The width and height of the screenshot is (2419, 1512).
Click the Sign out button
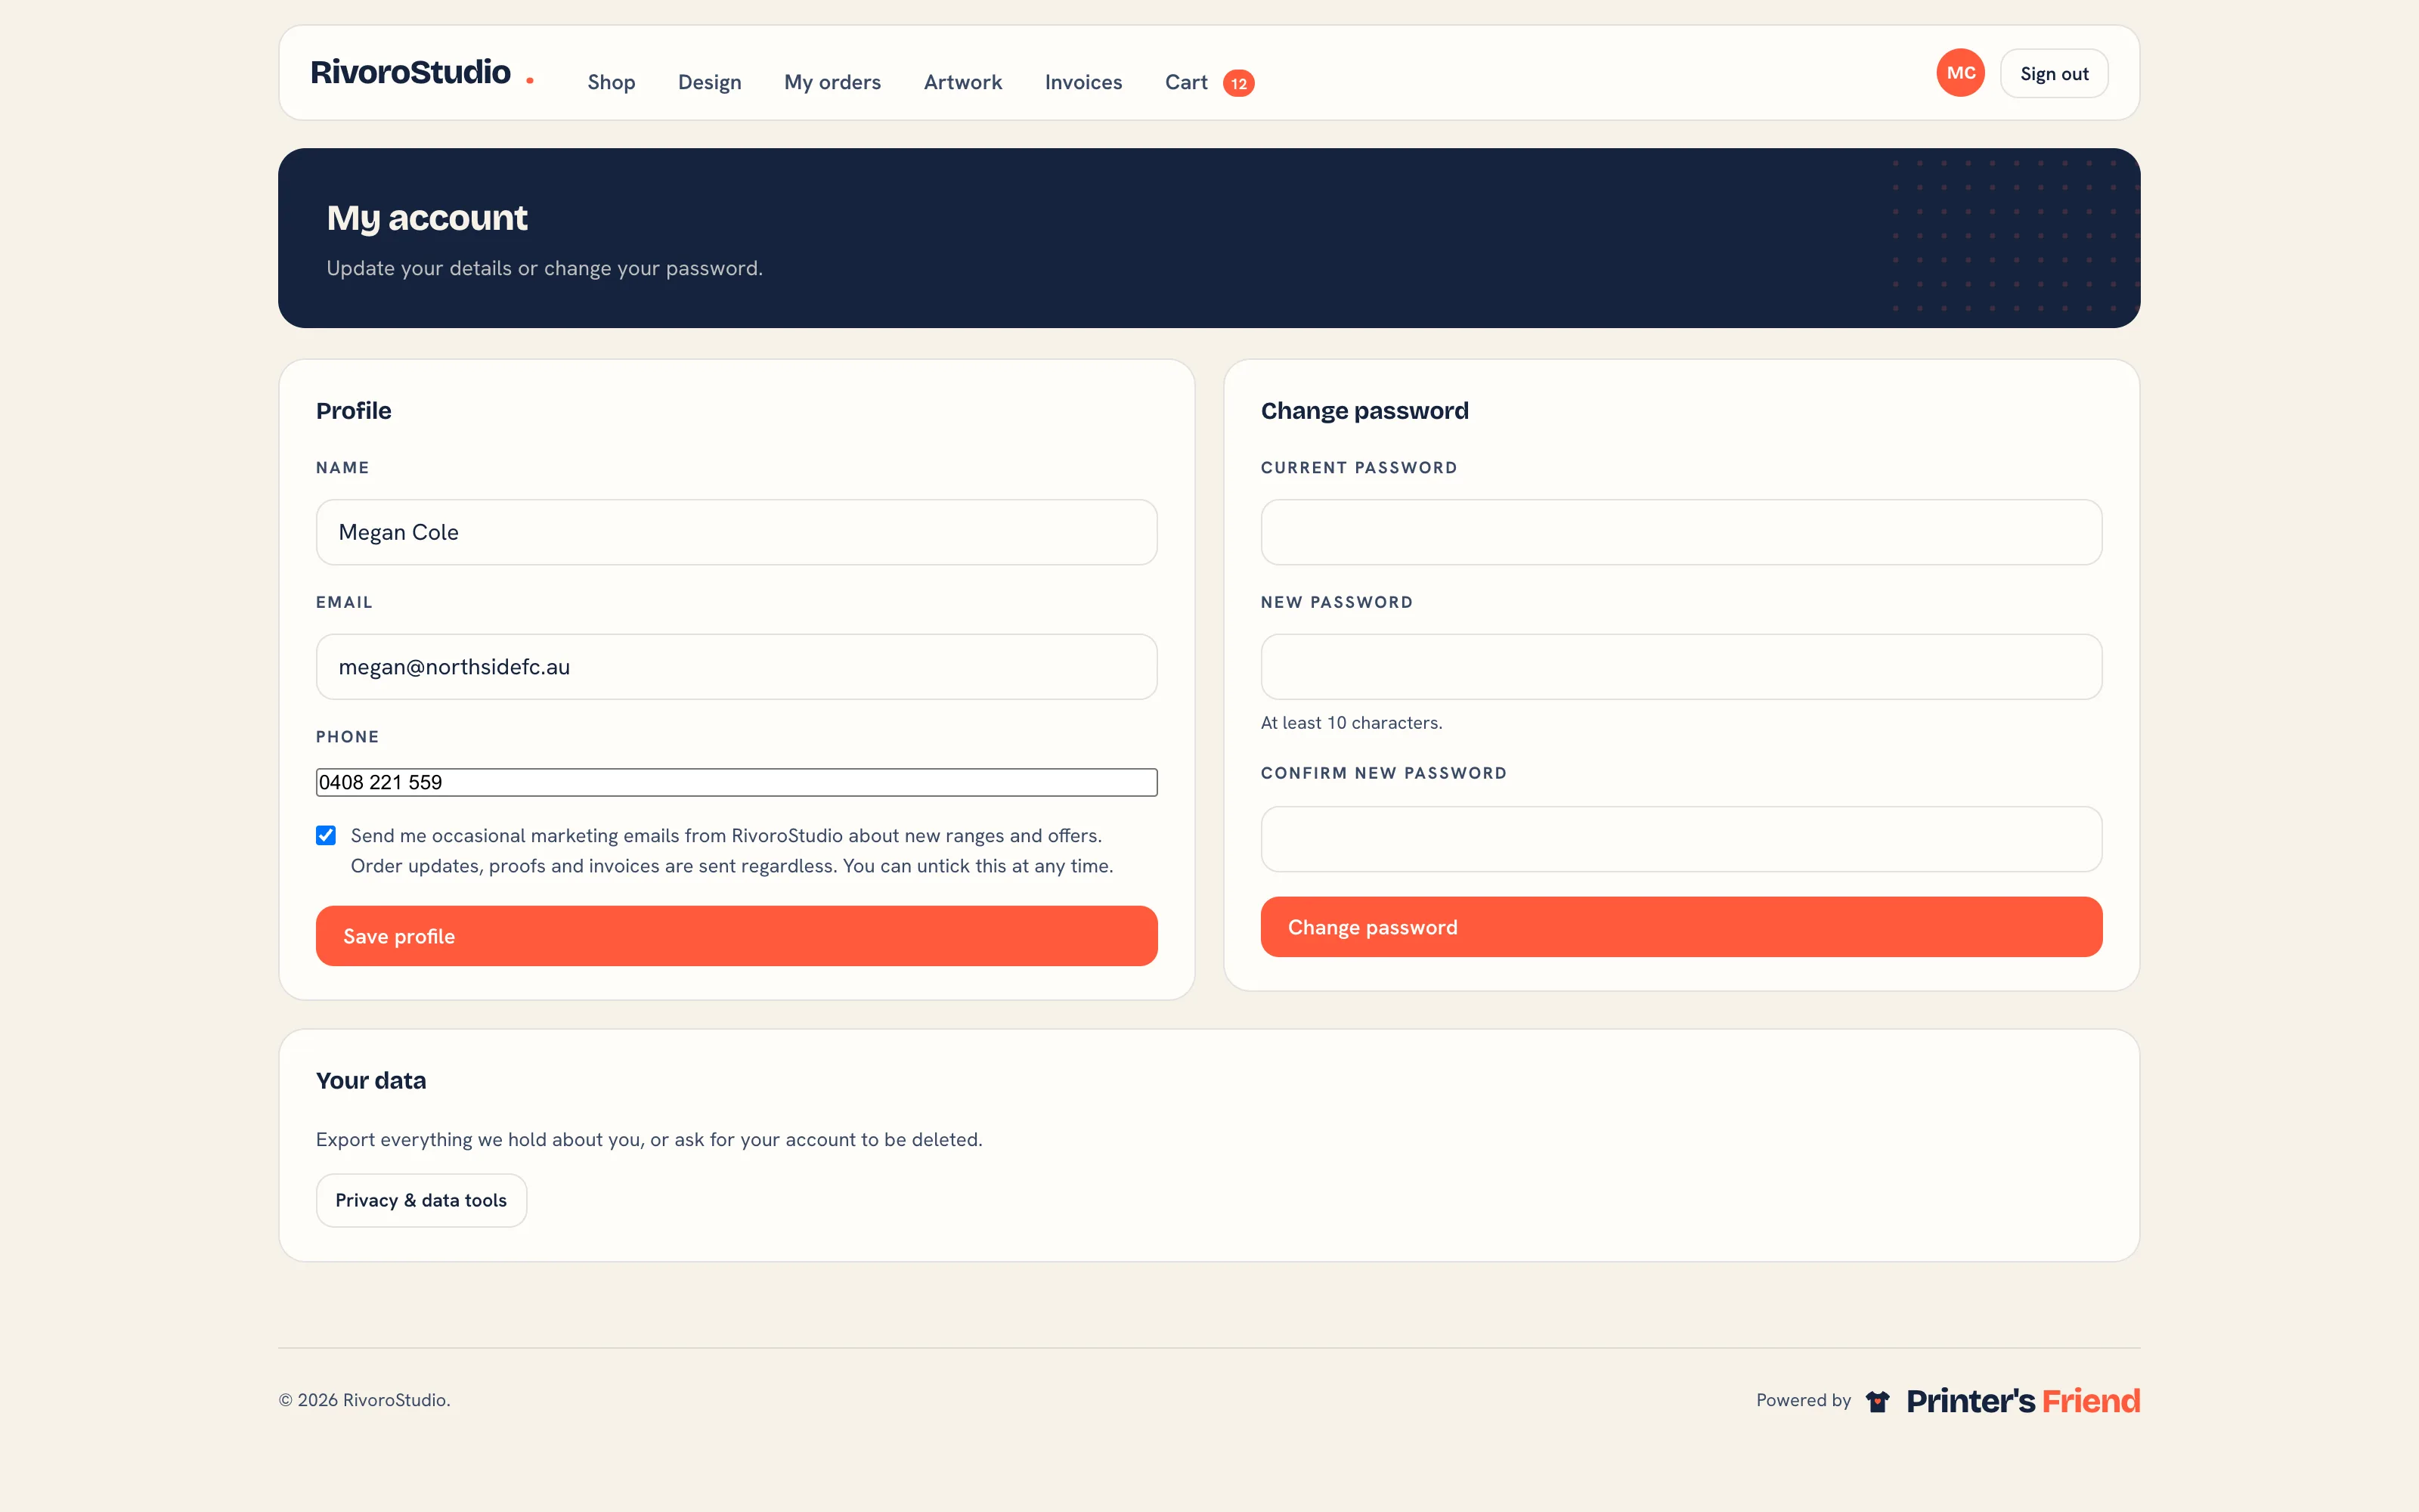point(2054,73)
